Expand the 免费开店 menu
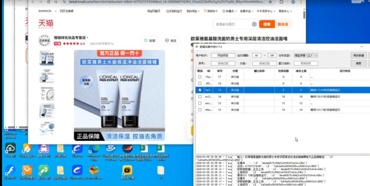This screenshot has width=370, height=186. (x=247, y=11)
